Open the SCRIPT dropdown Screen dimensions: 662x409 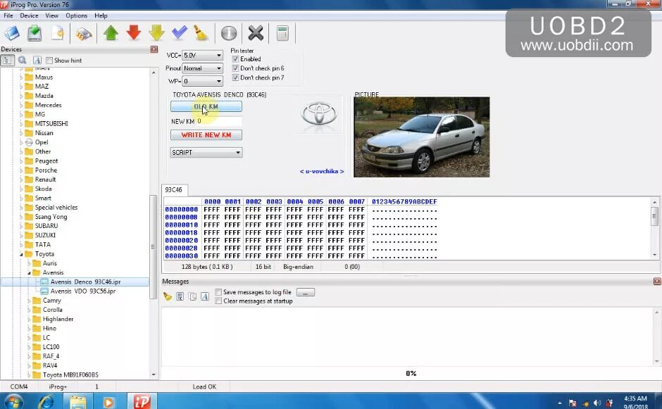[206, 152]
